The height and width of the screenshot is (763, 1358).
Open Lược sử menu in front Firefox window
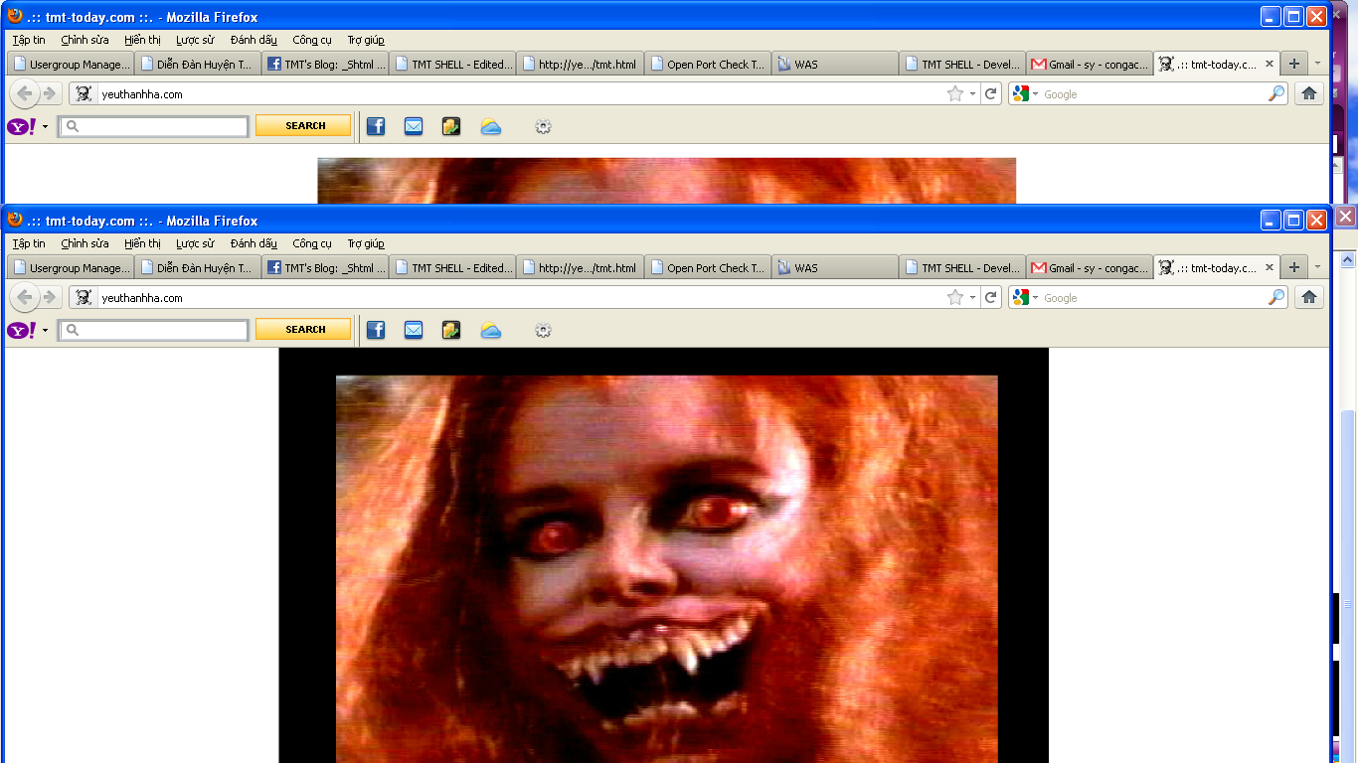coord(195,243)
